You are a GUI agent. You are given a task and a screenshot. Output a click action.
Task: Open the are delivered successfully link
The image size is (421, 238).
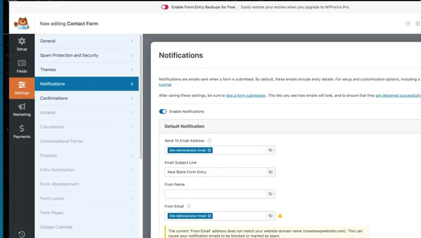[398, 95]
